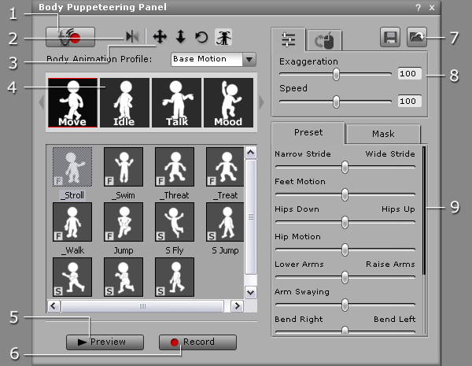Choose the Talk motion category
This screenshot has height=366, width=472.
click(176, 103)
